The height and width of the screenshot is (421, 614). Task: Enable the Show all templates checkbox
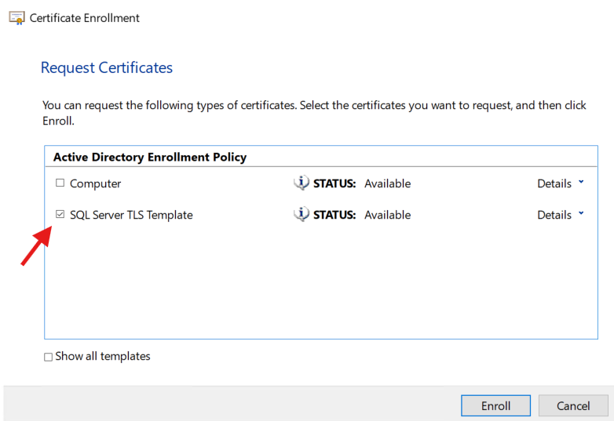coord(48,357)
